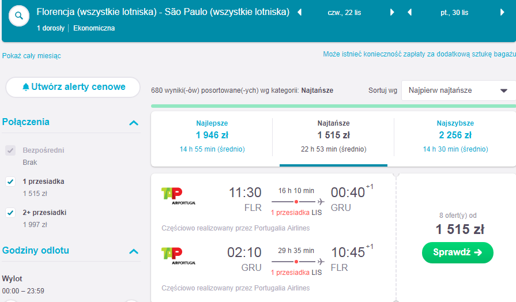Click TAP Air Portugal logo on outbound flight
516x302 pixels.
point(178,196)
